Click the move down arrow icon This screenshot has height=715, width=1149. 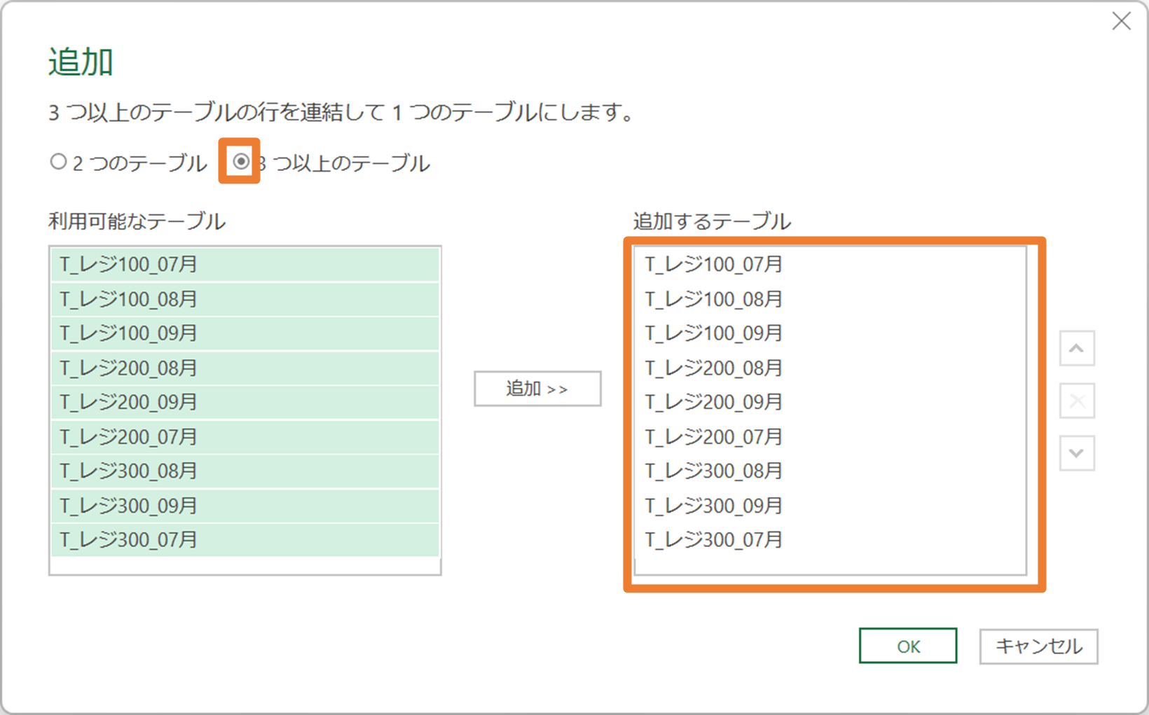point(1077,453)
